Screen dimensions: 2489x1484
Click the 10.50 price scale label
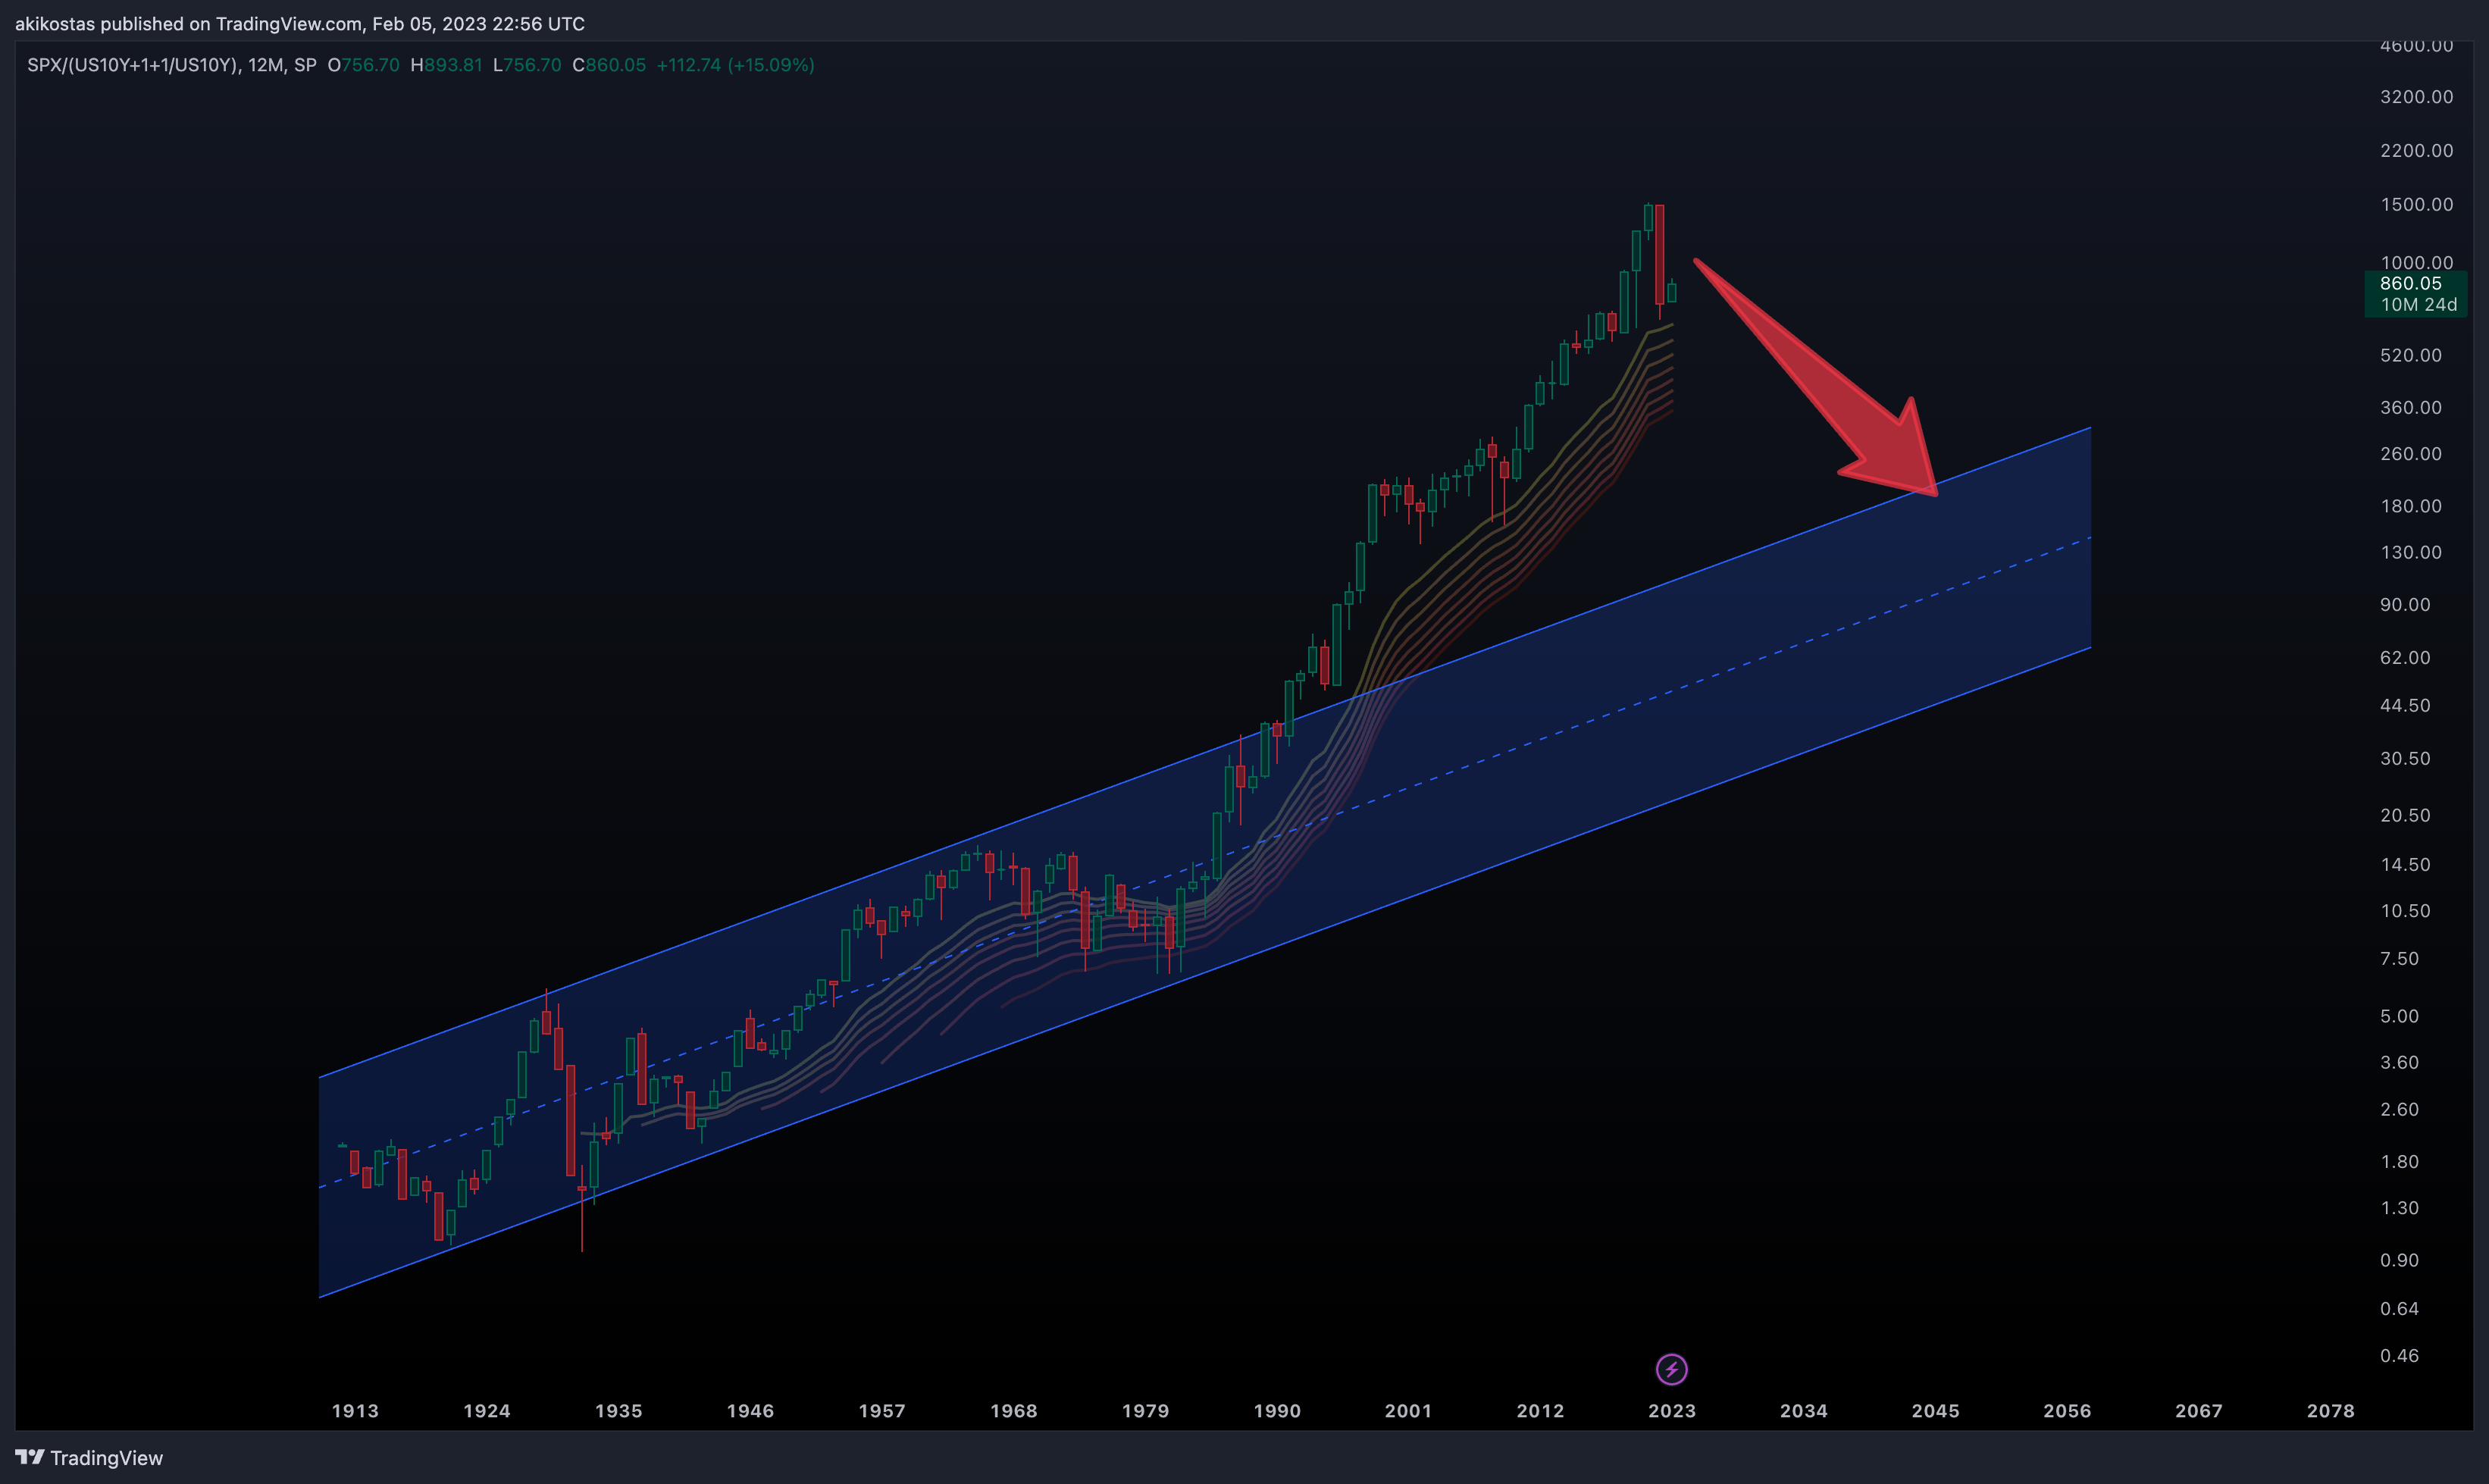(x=2405, y=911)
